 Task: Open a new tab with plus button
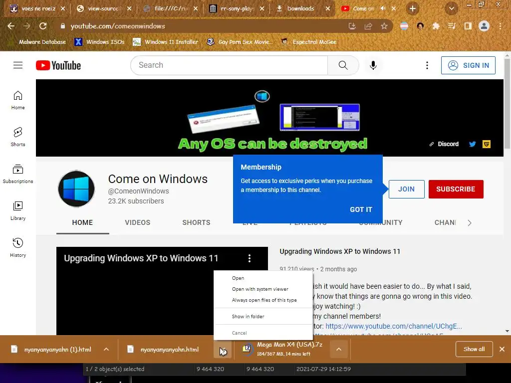coord(413,8)
